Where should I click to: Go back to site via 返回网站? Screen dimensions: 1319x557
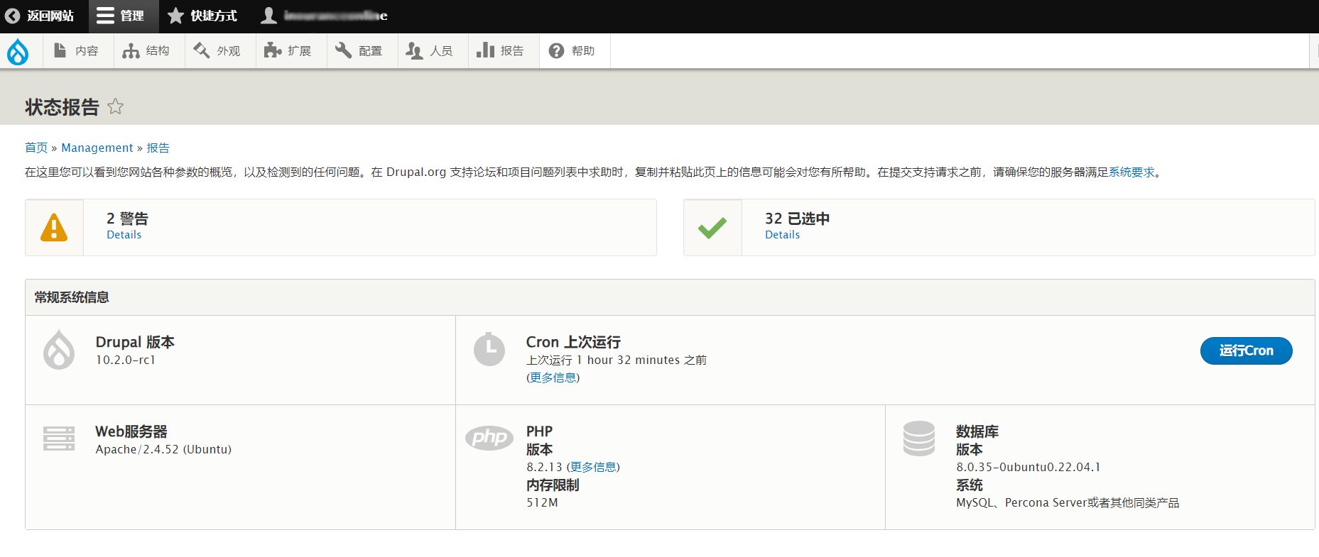(40, 16)
